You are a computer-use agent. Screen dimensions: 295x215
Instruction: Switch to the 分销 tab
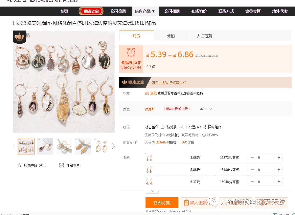pos(170,36)
